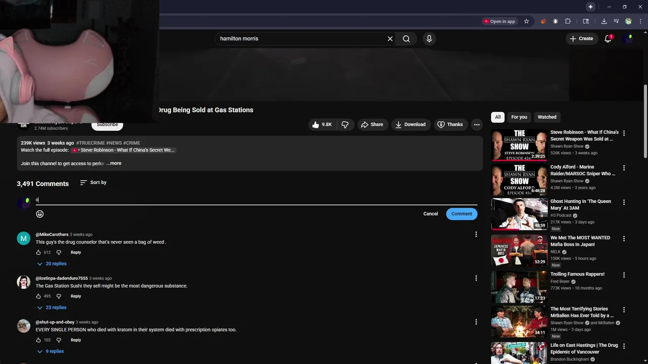Open Steve Robinson episode thumbnail
Screen dimensions: 648x364
tap(519, 145)
